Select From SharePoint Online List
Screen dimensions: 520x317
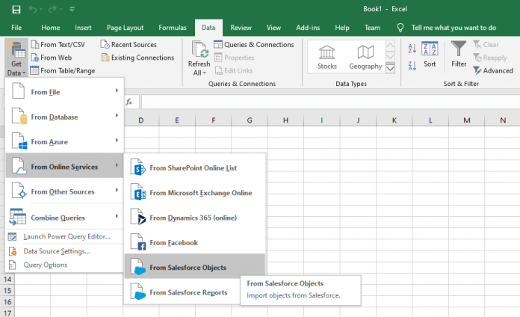(x=193, y=168)
